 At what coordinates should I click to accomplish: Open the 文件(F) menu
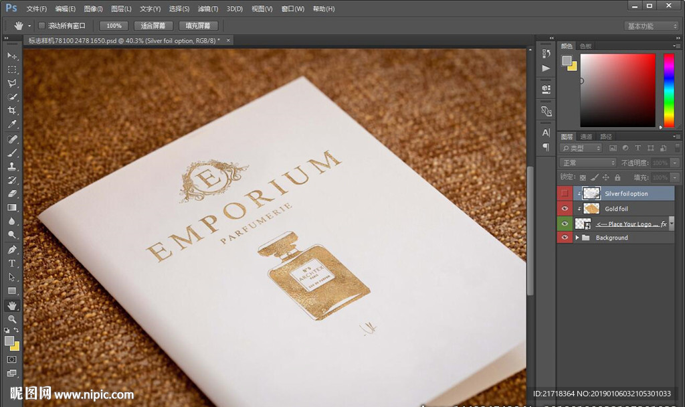tap(36, 9)
